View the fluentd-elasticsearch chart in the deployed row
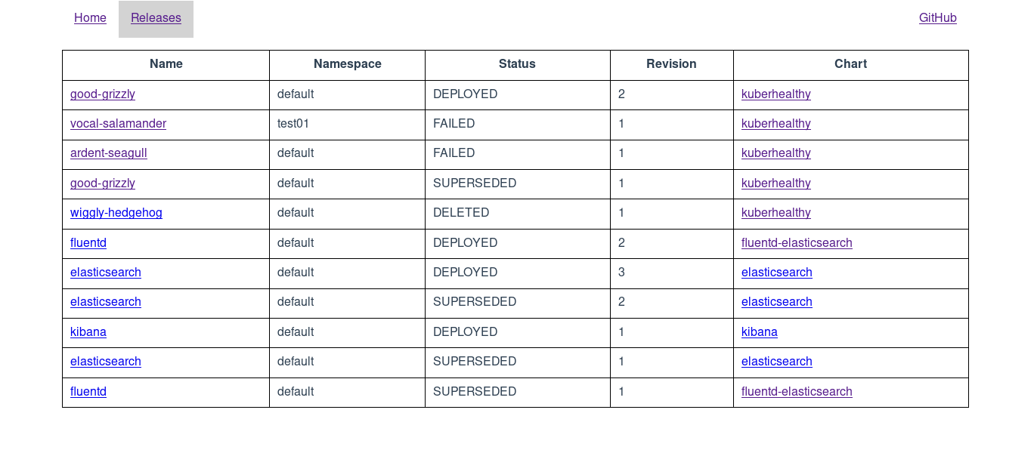Screen dimensions: 1034x453 coord(797,242)
